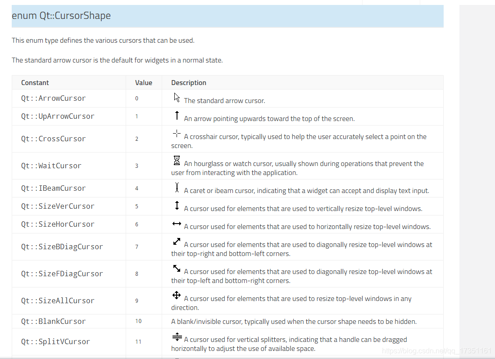Screen dimensions: 495x359
Task: Select the Qt::SizeAllCursor constant text
Action: pos(58,301)
